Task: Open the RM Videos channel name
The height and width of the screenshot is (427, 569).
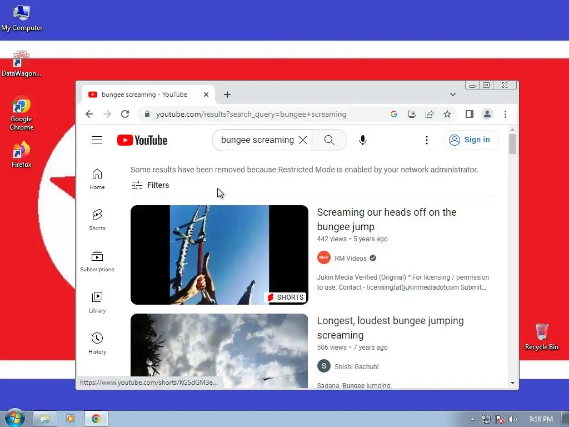Action: (x=350, y=258)
